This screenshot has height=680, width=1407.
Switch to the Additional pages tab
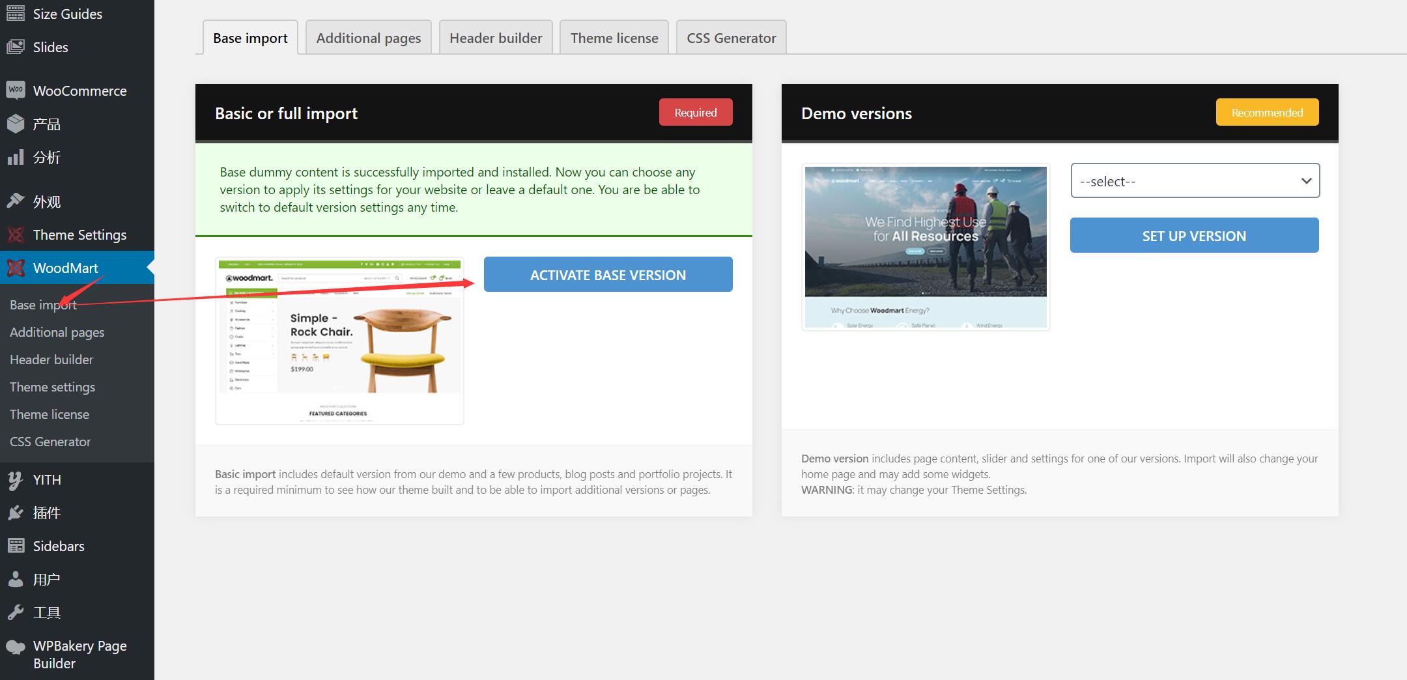click(x=368, y=38)
